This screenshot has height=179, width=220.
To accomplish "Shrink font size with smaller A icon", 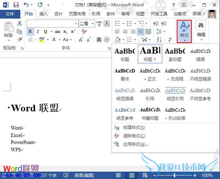I will coord(89,40).
